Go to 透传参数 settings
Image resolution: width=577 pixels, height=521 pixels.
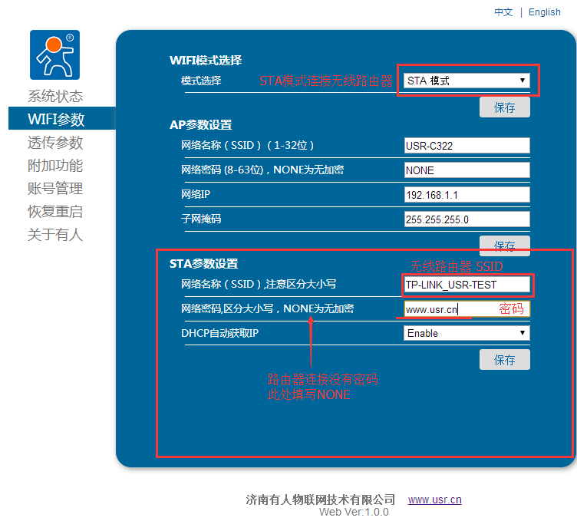point(55,143)
